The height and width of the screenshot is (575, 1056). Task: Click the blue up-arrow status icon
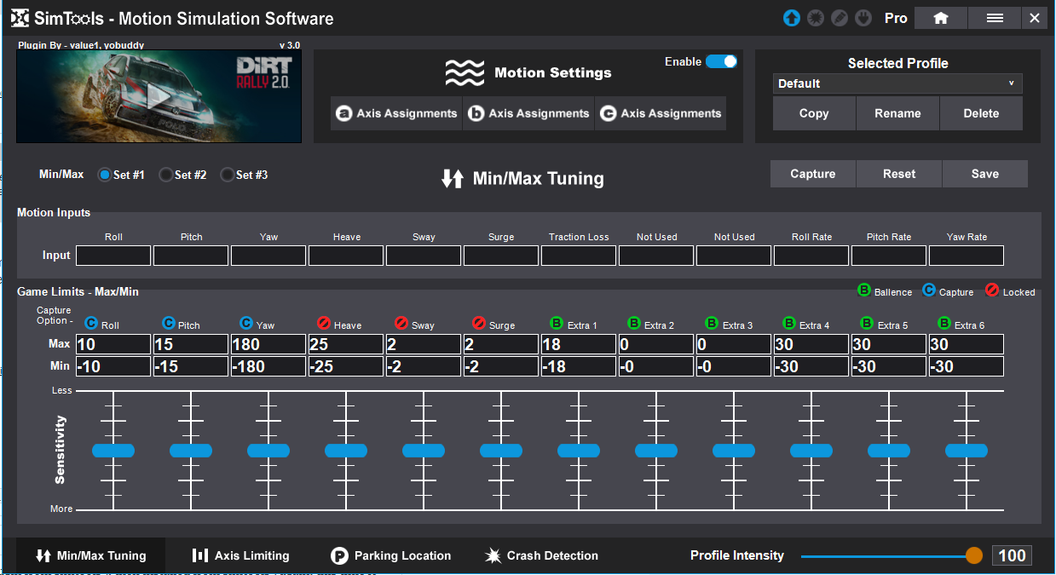pyautogui.click(x=792, y=18)
